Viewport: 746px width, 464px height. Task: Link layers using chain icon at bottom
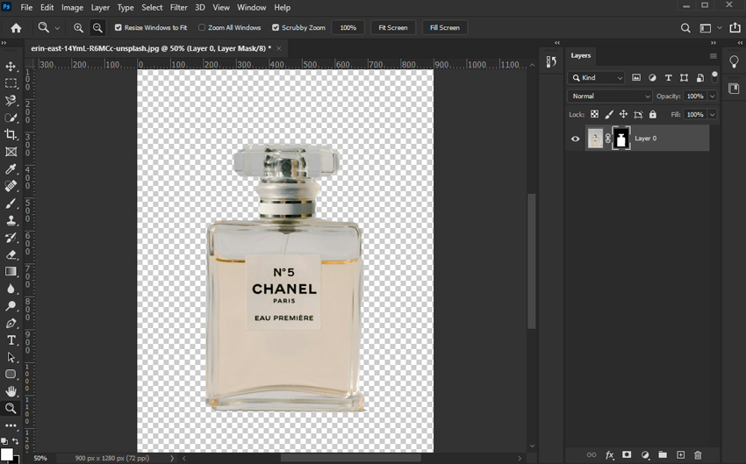592,455
